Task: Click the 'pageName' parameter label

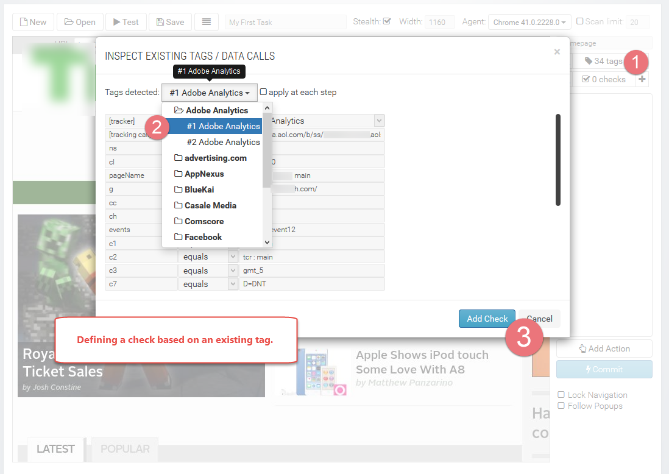Action: click(126, 175)
